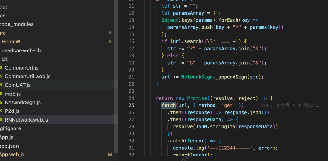Open app.json file
The width and height of the screenshot is (328, 161).
tap(9, 146)
